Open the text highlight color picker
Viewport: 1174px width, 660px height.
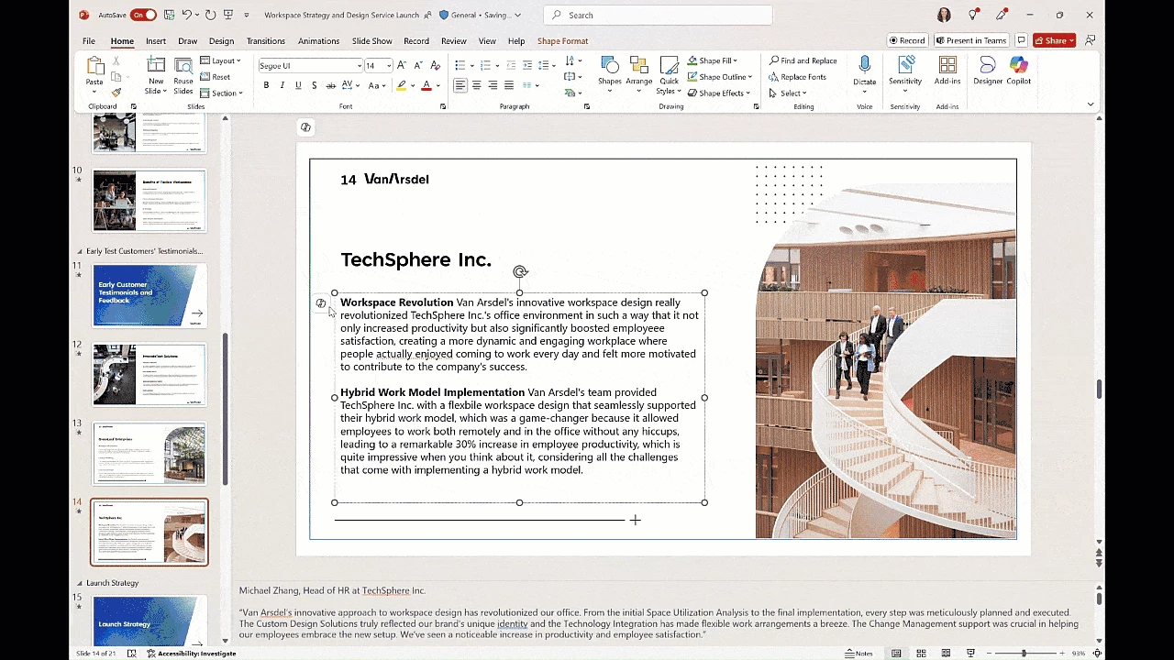(x=412, y=85)
